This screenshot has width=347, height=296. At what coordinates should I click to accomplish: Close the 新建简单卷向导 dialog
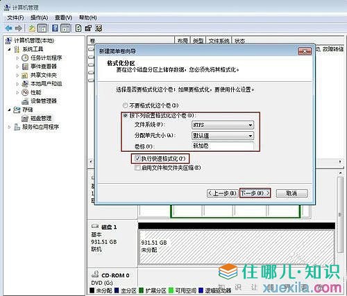[305, 51]
